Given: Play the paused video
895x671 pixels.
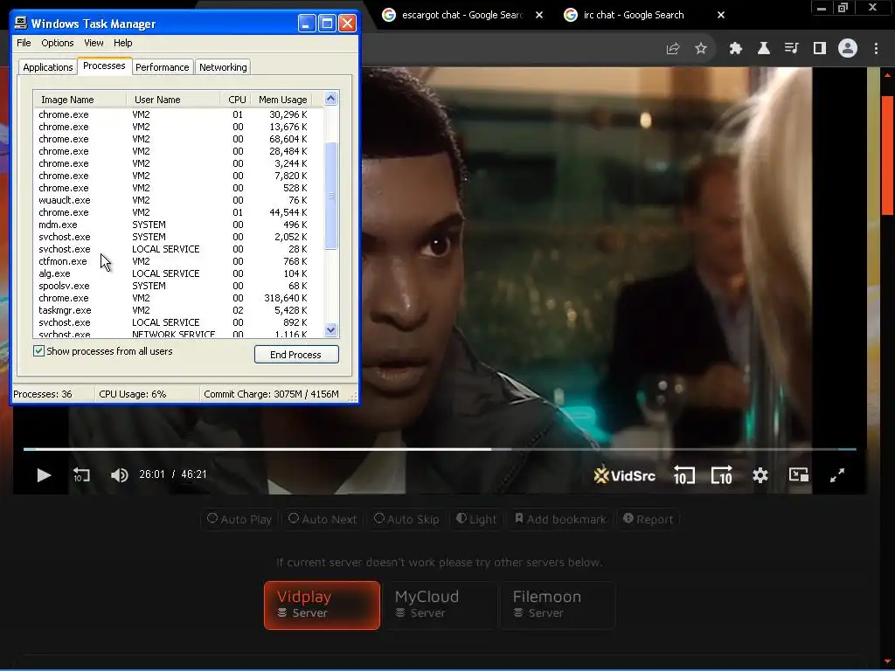Looking at the screenshot, I should pyautogui.click(x=44, y=474).
